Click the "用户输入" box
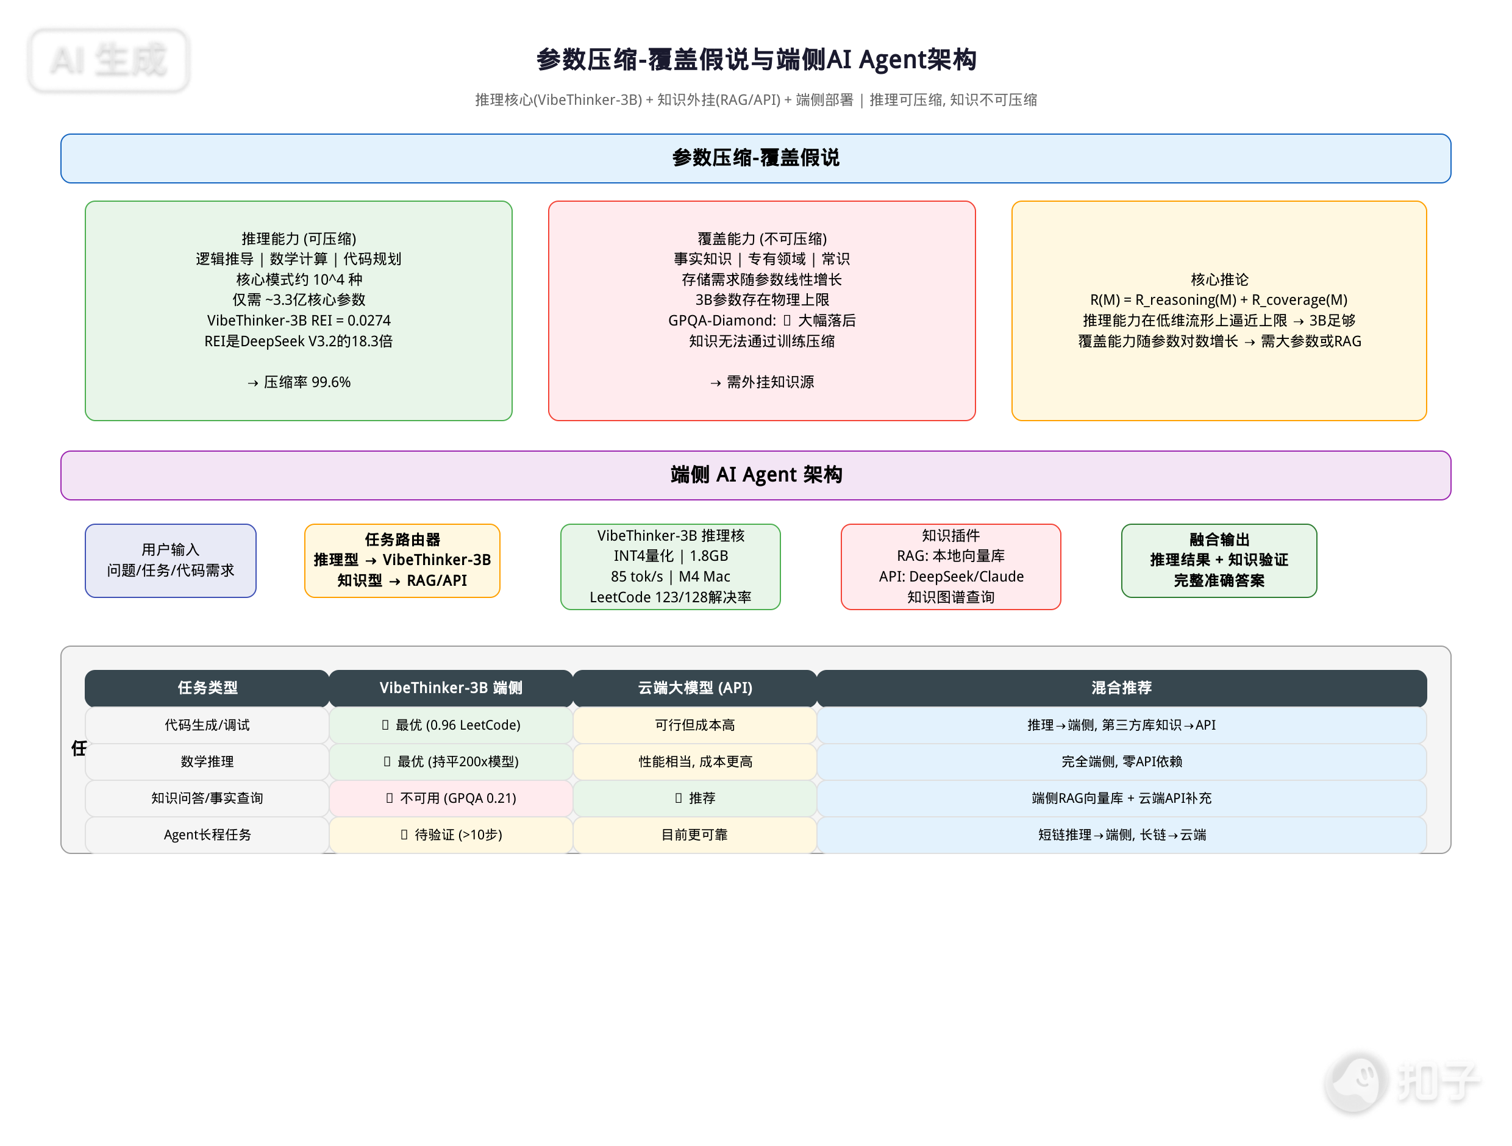This screenshot has height=1146, width=1512. coord(171,561)
